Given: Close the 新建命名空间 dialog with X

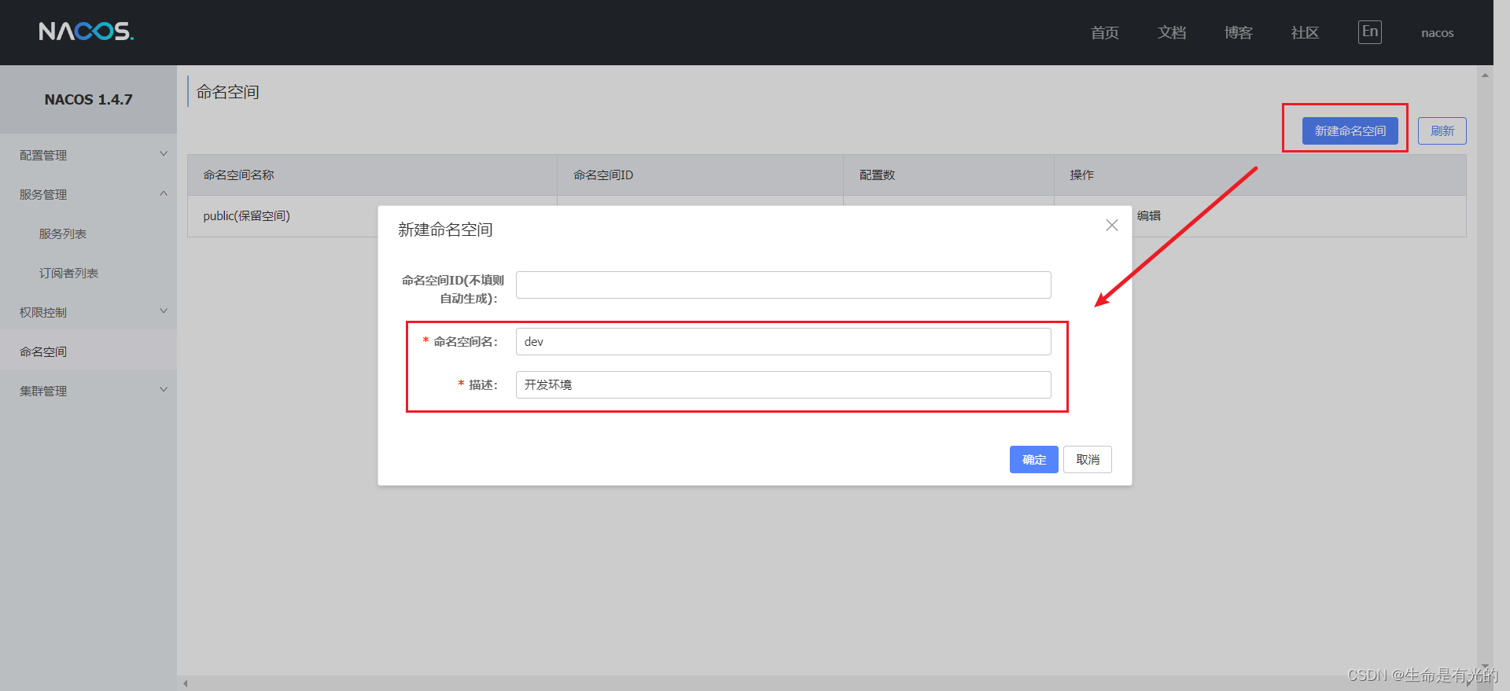Looking at the screenshot, I should click(1112, 226).
